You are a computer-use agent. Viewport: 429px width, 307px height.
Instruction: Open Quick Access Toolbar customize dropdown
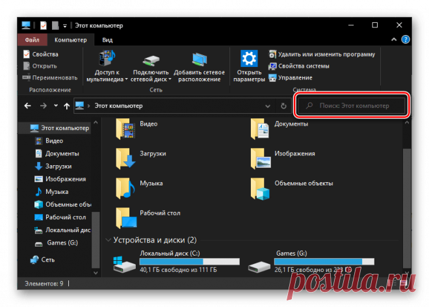65,26
